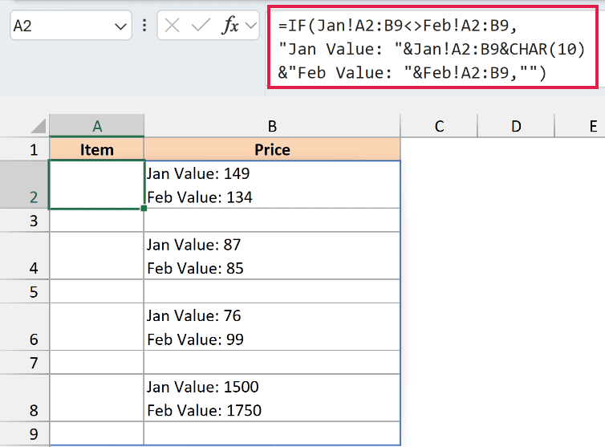This screenshot has width=605, height=447.
Task: Click empty cell B9
Action: point(272,433)
